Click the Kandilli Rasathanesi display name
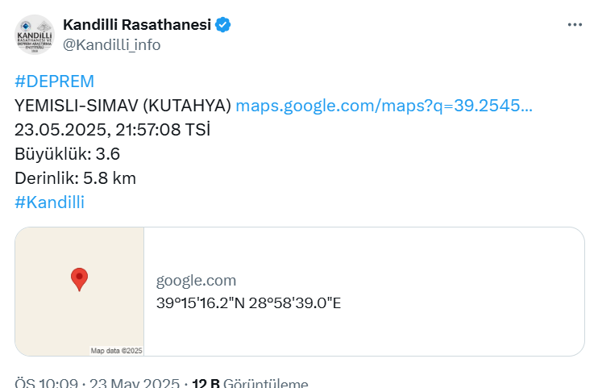Image resolution: width=598 pixels, height=388 pixels. click(137, 25)
